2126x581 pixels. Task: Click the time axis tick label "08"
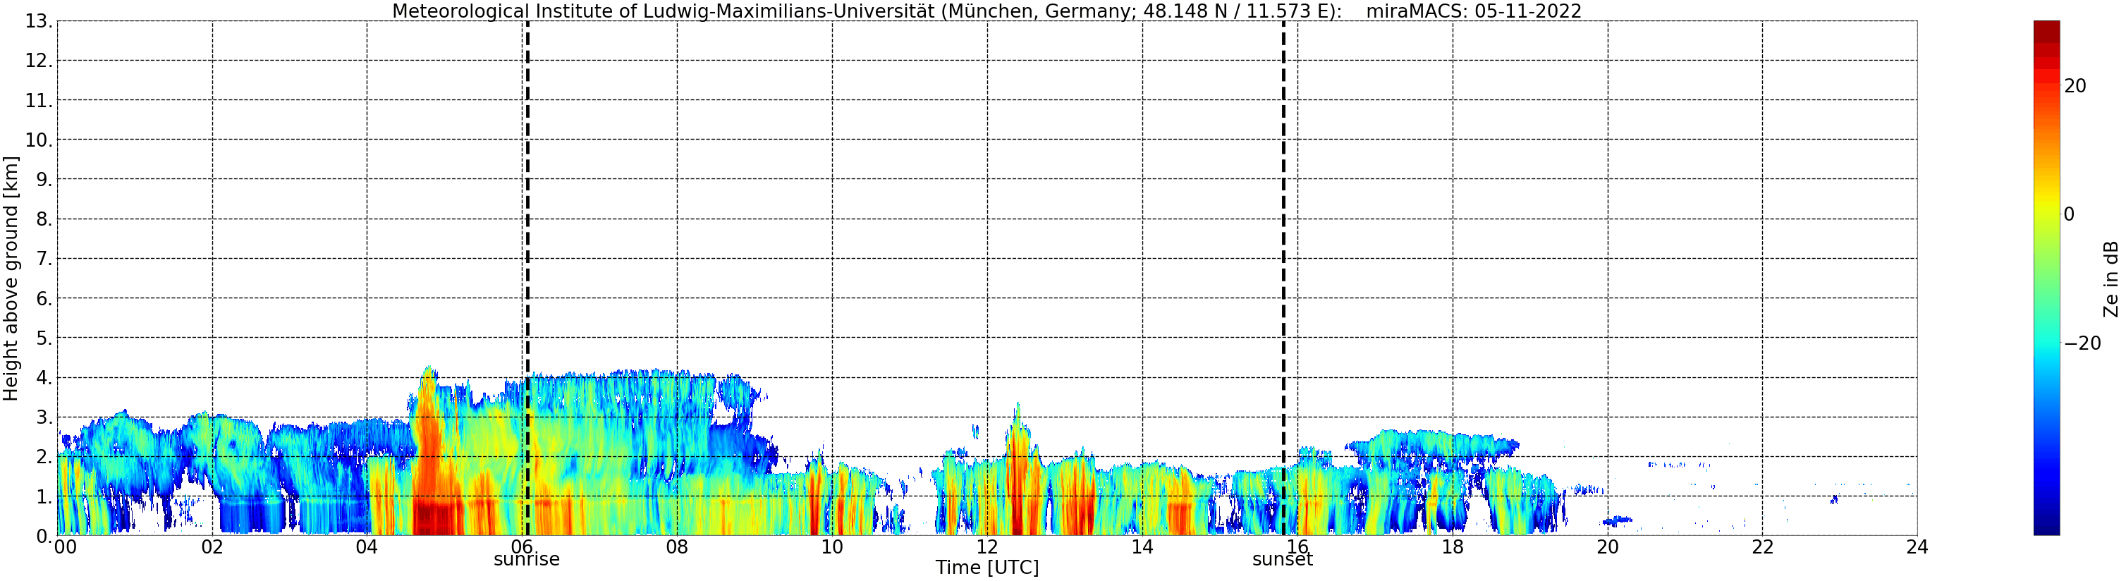677,547
